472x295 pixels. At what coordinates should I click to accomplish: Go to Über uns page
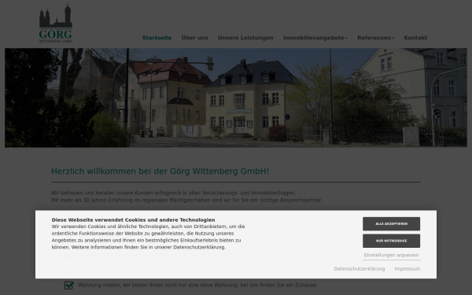(195, 38)
